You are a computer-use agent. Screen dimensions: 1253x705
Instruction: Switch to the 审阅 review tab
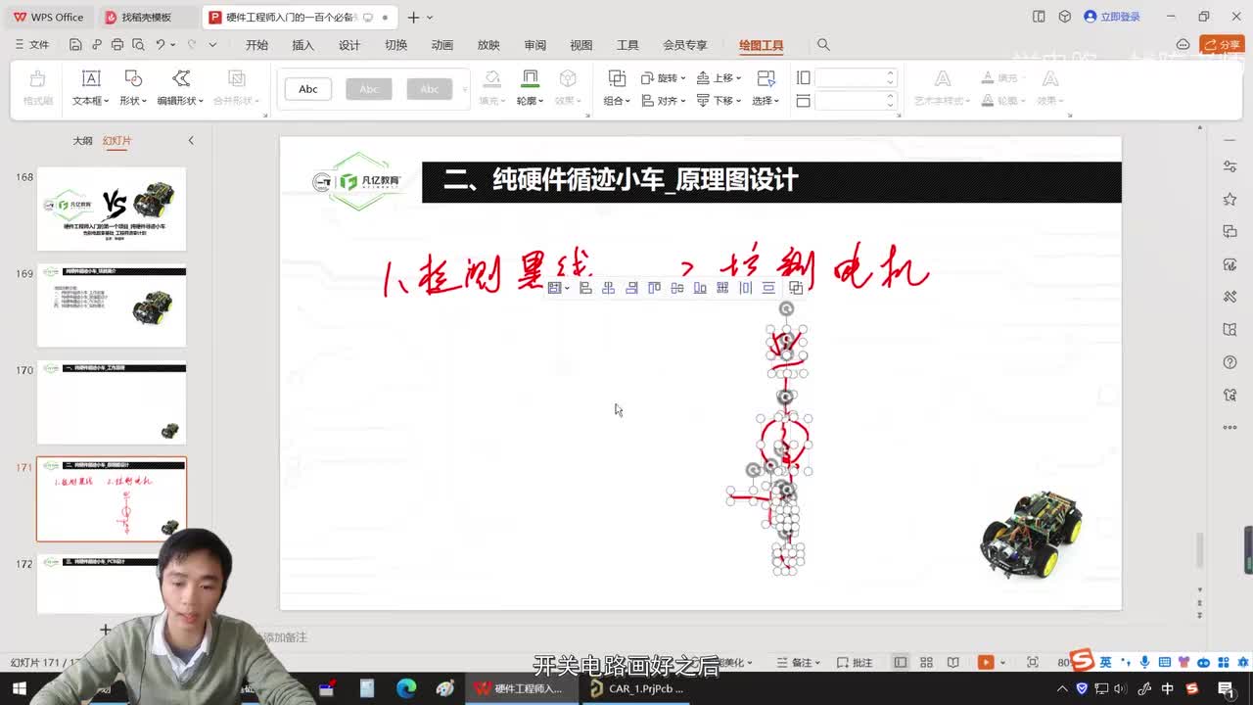click(x=534, y=45)
